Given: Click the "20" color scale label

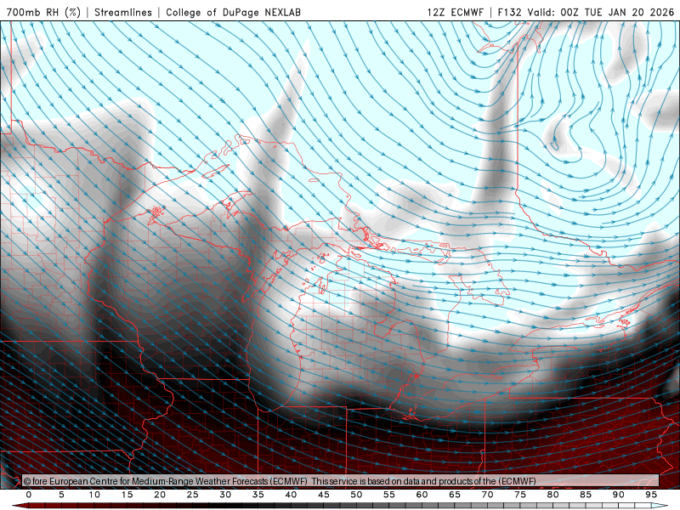Looking at the screenshot, I should (160, 495).
